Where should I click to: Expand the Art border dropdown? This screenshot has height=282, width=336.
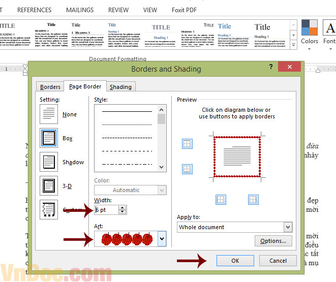point(162,238)
